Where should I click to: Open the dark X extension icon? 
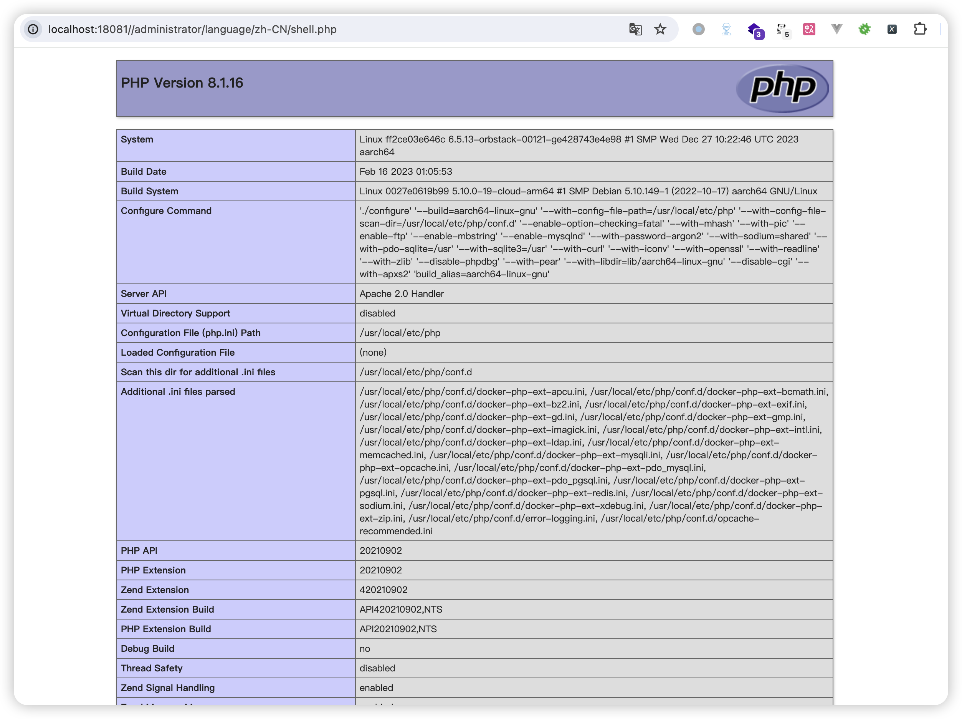pos(892,29)
